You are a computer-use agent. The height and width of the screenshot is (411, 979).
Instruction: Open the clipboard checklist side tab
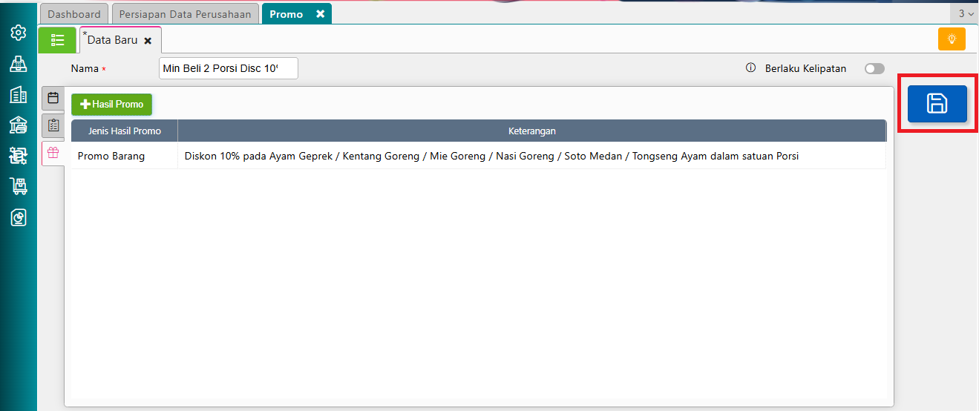[x=53, y=125]
